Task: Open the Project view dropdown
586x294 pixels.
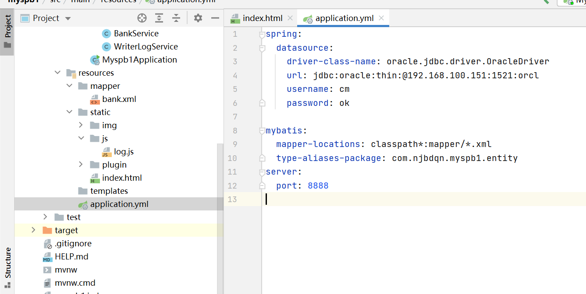Action: click(x=67, y=18)
